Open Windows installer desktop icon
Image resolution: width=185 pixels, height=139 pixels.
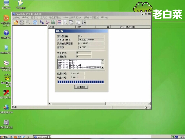pos(6,49)
